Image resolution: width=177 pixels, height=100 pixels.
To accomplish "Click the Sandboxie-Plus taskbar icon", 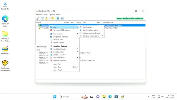I will click(x=122, y=97).
